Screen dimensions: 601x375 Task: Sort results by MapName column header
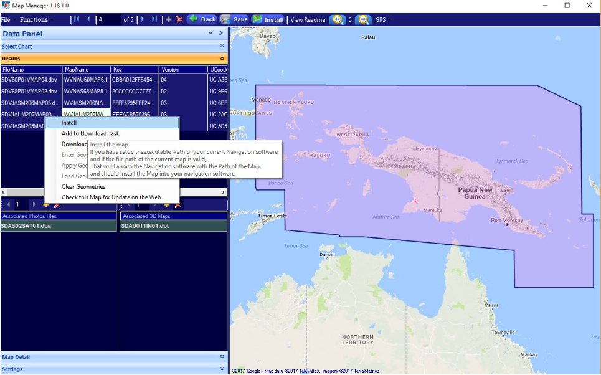86,69
